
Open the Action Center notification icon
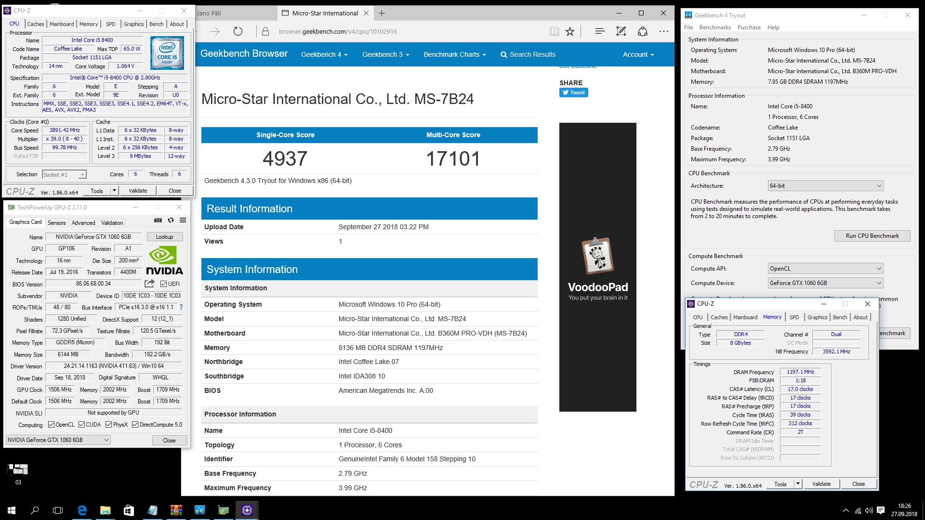point(881,510)
